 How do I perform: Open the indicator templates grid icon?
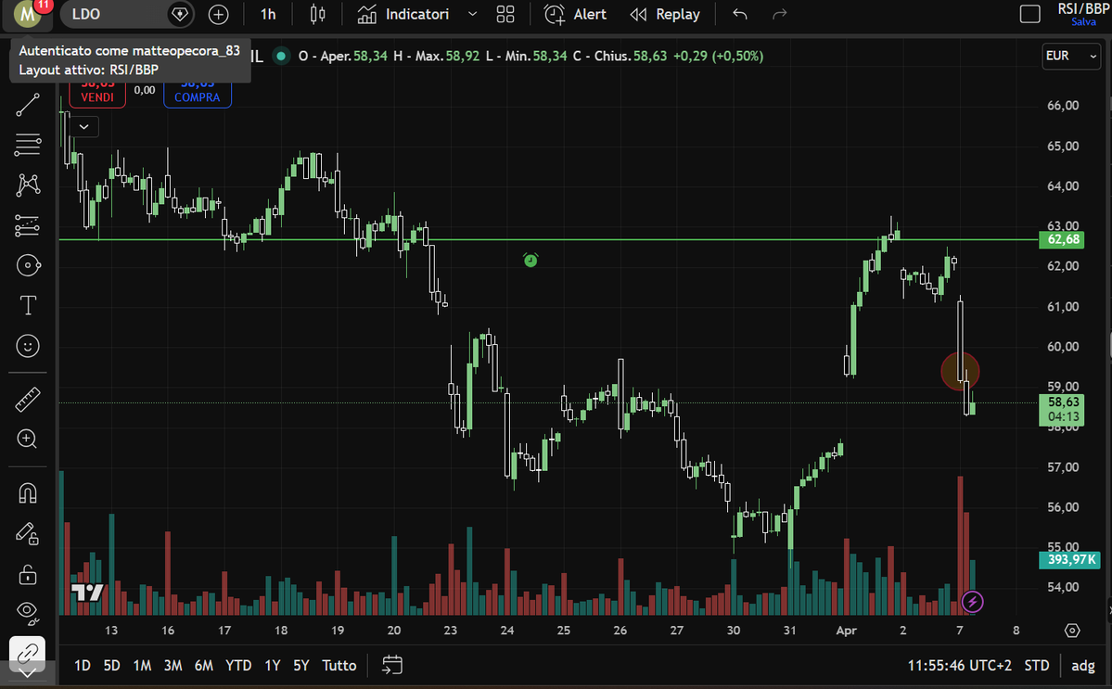pyautogui.click(x=505, y=14)
